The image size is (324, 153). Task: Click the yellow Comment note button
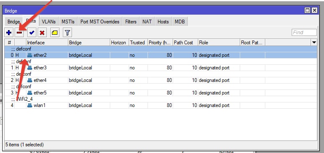pos(54,33)
